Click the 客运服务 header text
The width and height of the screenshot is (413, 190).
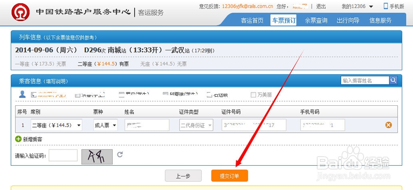click(x=151, y=12)
